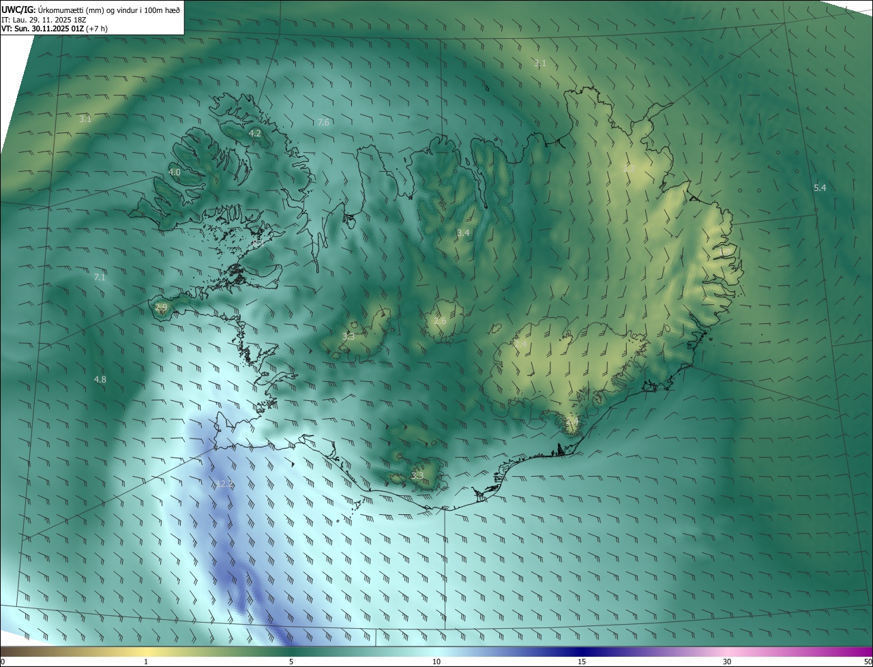
Task: Click the 5.4 value label on the map
Action: click(820, 188)
